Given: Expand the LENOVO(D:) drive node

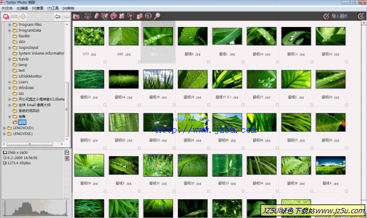Looking at the screenshot, I should (x=4, y=128).
